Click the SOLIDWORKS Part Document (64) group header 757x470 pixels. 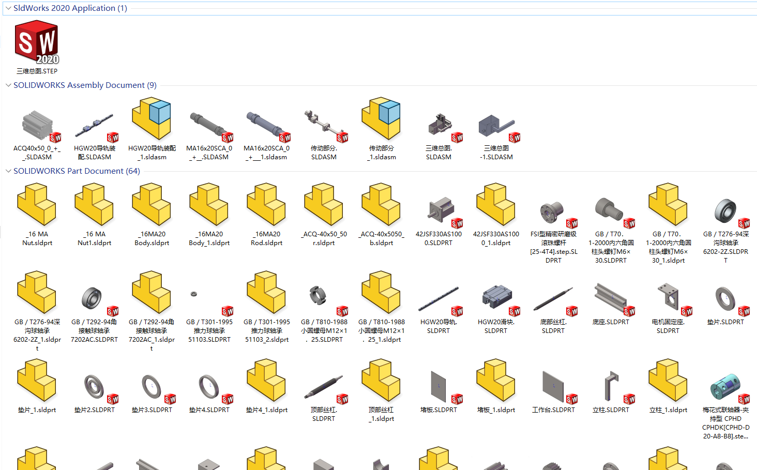(x=77, y=171)
